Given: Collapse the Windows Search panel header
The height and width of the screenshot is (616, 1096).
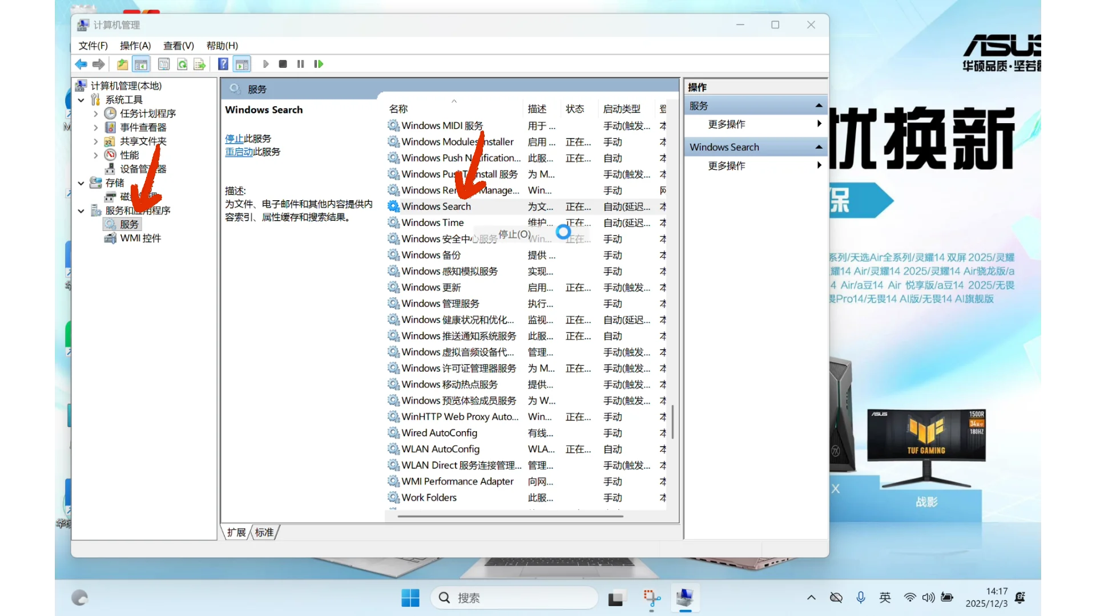Looking at the screenshot, I should tap(818, 147).
